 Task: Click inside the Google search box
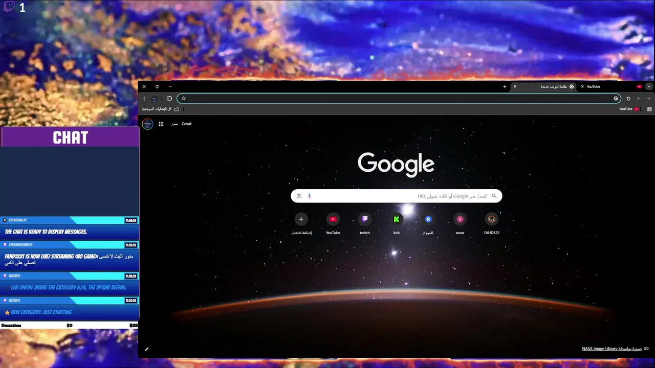(397, 196)
